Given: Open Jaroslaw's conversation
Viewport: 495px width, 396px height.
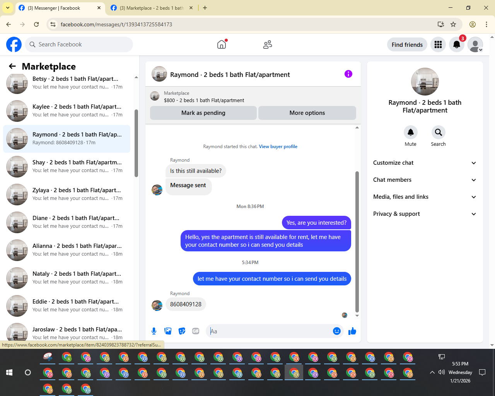Looking at the screenshot, I should 67,332.
